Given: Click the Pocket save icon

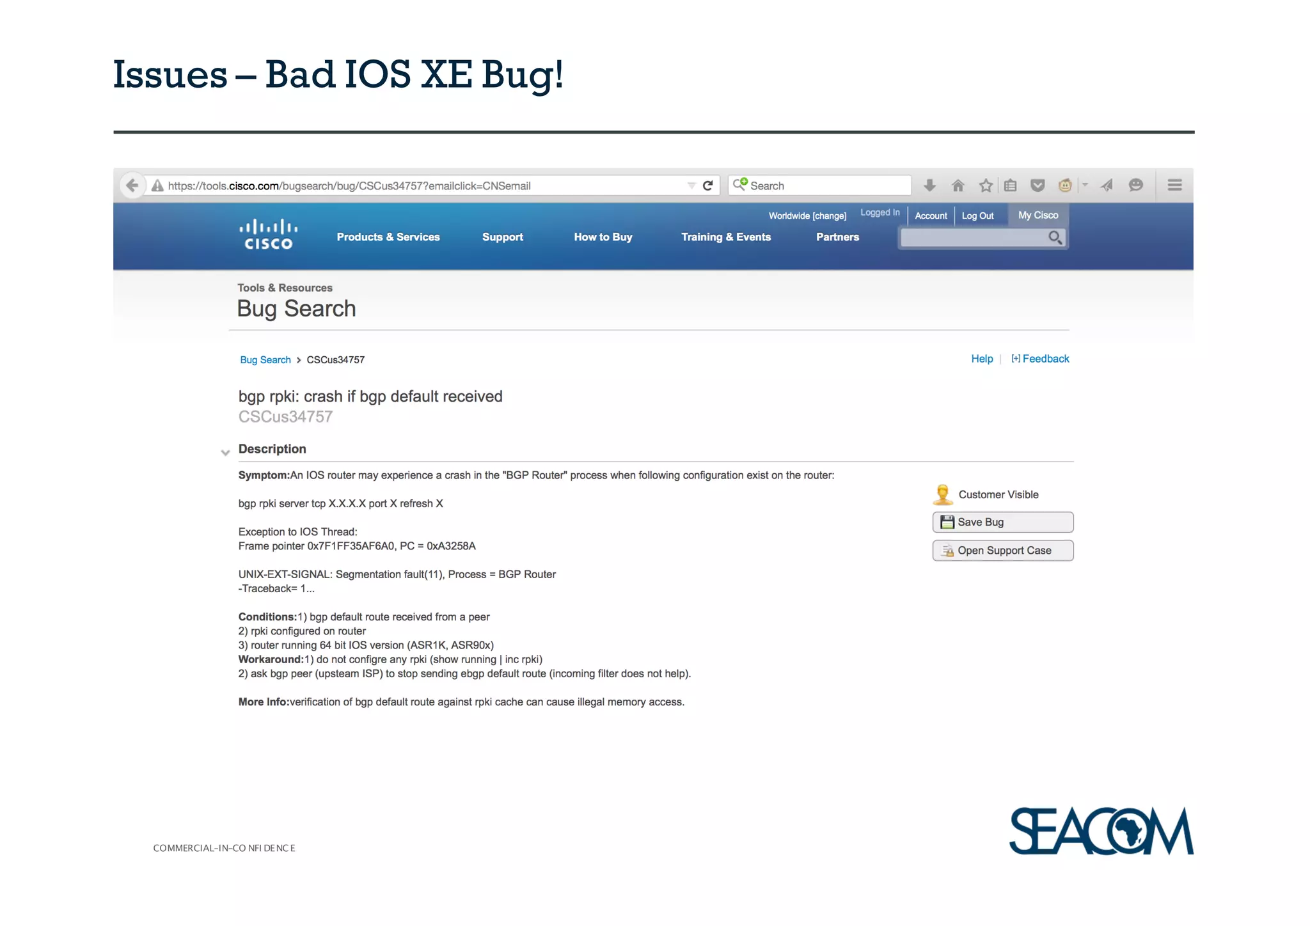Looking at the screenshot, I should (1038, 185).
